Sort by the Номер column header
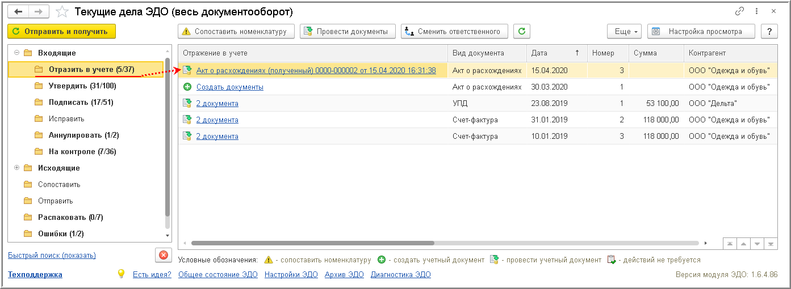This screenshot has width=791, height=289. [608, 53]
